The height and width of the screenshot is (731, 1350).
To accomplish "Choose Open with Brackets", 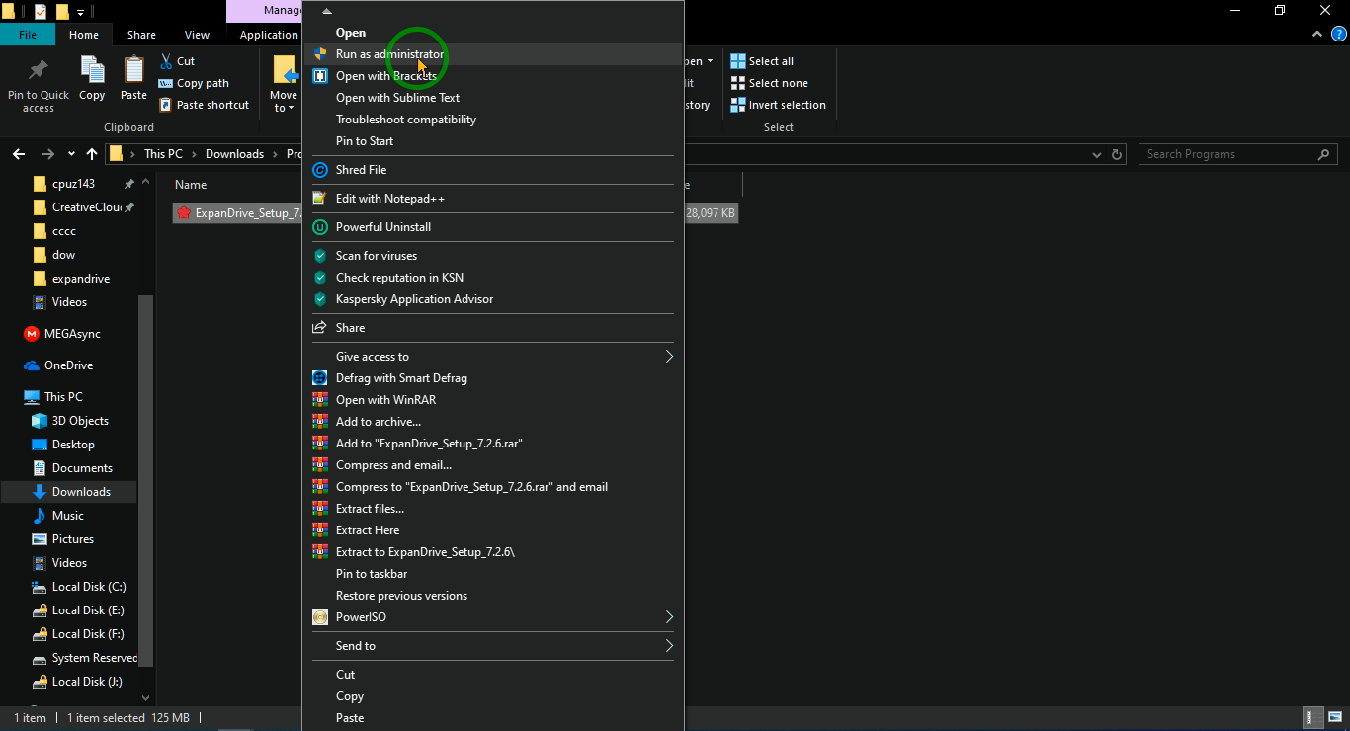I will coord(492,76).
